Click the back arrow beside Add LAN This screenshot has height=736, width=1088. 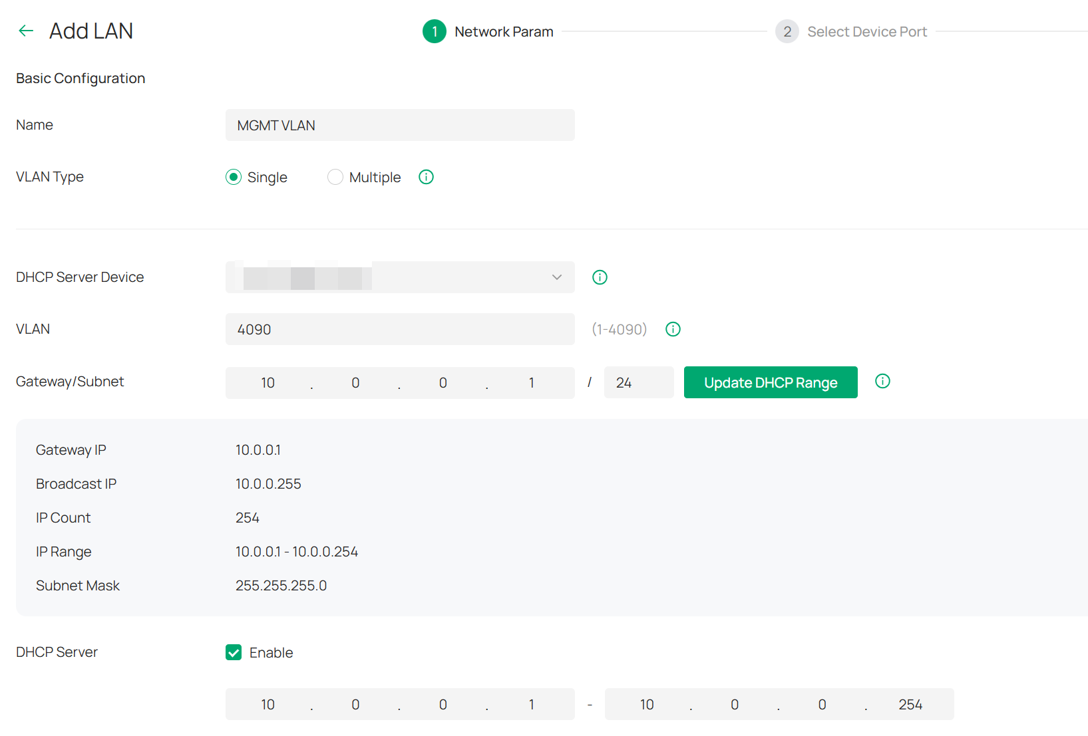coord(26,31)
